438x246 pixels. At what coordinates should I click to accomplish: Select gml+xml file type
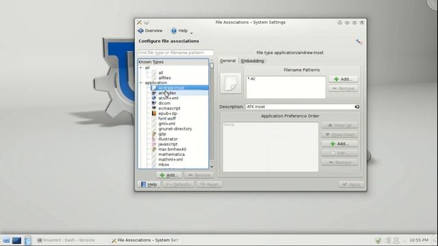pos(167,124)
